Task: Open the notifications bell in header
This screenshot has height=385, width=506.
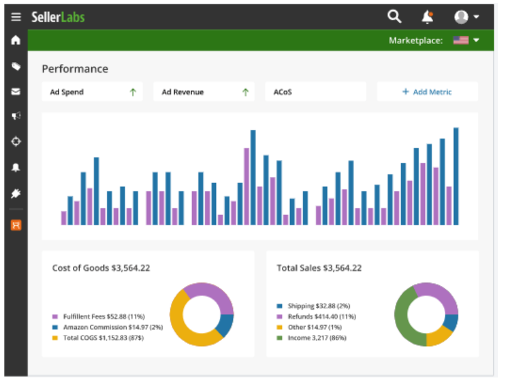Action: 428,17
